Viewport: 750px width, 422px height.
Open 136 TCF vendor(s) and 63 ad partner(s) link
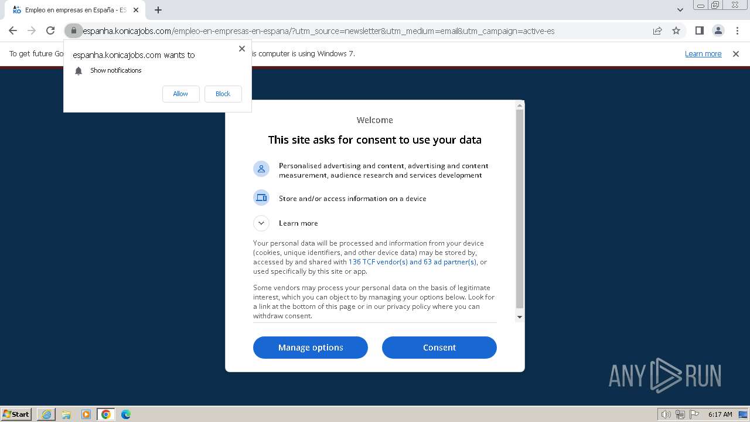pos(412,262)
